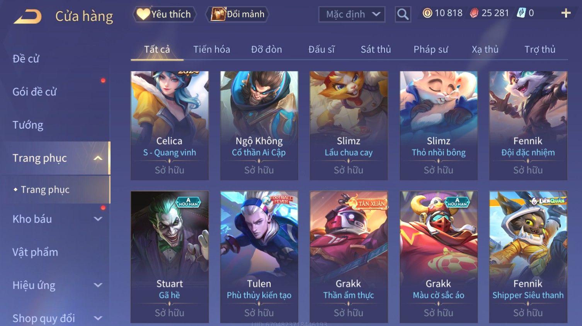
Task: Click the gold coin currency icon
Action: (x=427, y=13)
